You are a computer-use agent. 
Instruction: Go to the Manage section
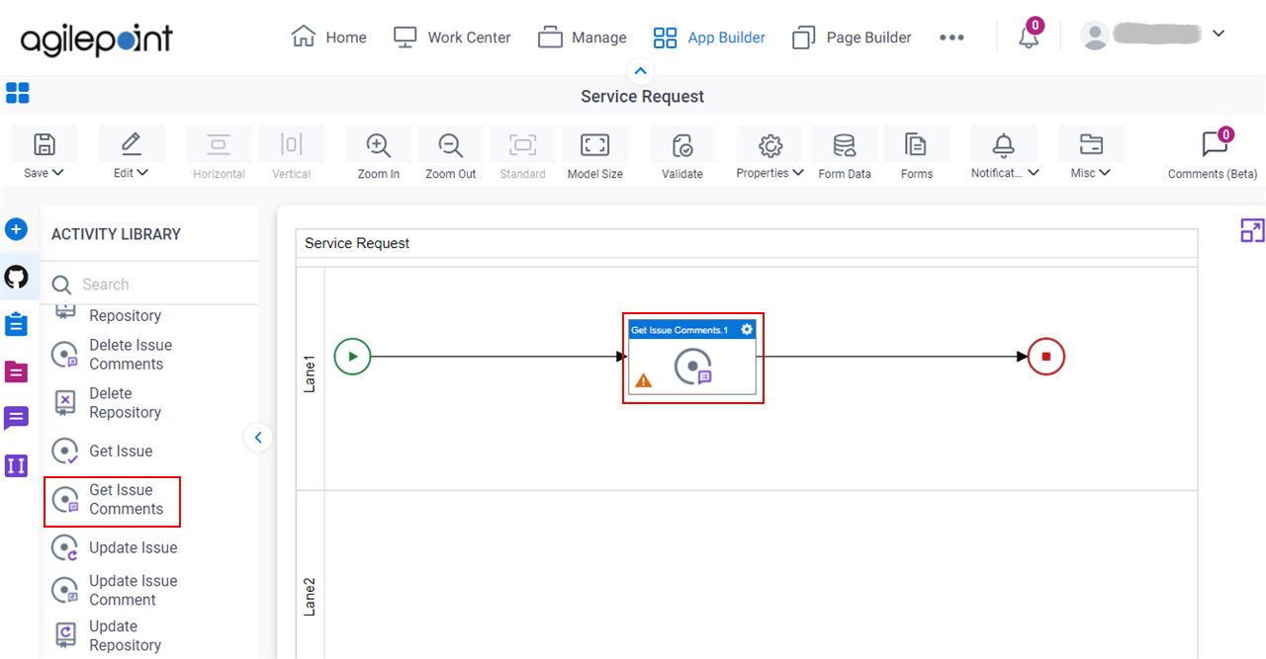[x=582, y=38]
